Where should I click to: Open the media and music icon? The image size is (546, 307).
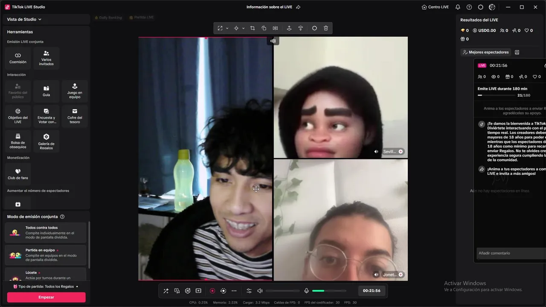tap(177, 291)
